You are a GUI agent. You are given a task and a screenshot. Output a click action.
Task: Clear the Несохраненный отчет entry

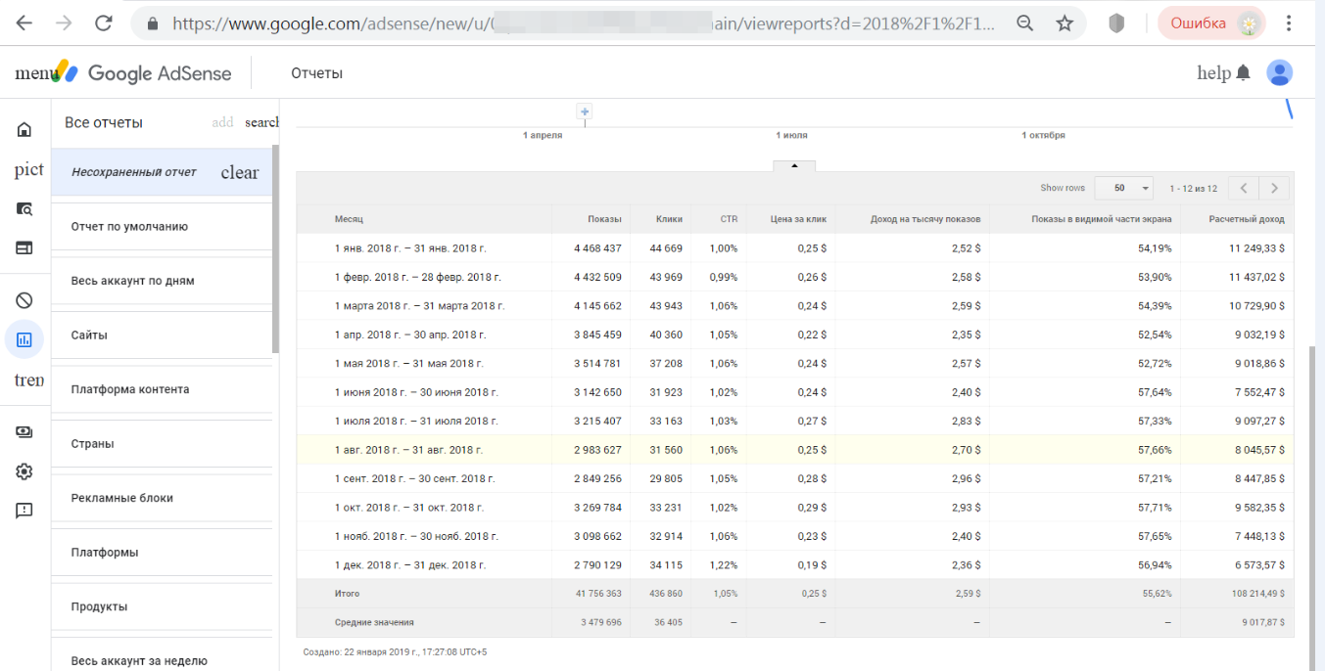[240, 172]
